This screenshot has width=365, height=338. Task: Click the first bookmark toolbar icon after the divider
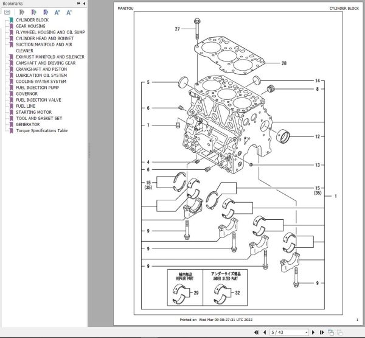tap(22, 12)
